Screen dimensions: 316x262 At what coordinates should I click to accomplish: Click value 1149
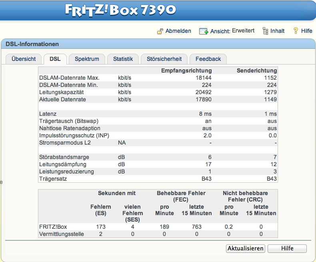coord(270,99)
